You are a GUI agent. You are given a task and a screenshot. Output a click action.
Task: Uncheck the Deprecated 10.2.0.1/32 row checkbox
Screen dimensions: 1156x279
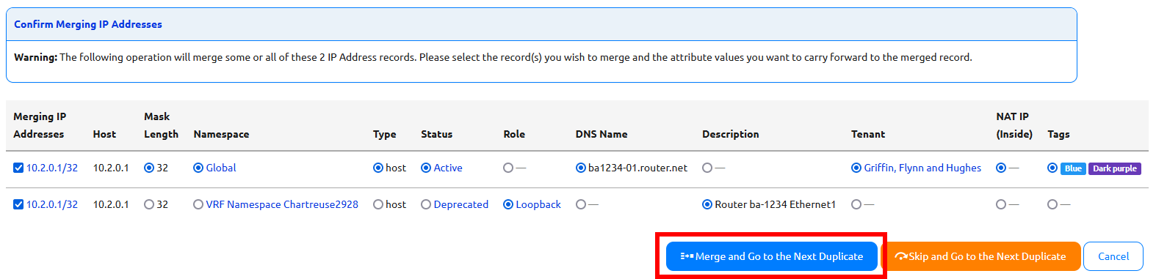(x=18, y=204)
